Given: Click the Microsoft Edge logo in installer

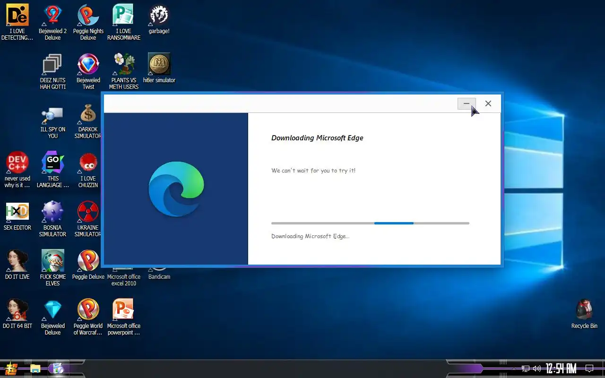Looking at the screenshot, I should pyautogui.click(x=176, y=189).
